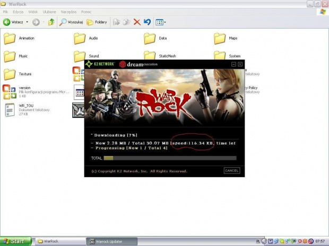Screen dimensions: 329x246
Task: Open the StaticMesh folder
Action: 150,56
